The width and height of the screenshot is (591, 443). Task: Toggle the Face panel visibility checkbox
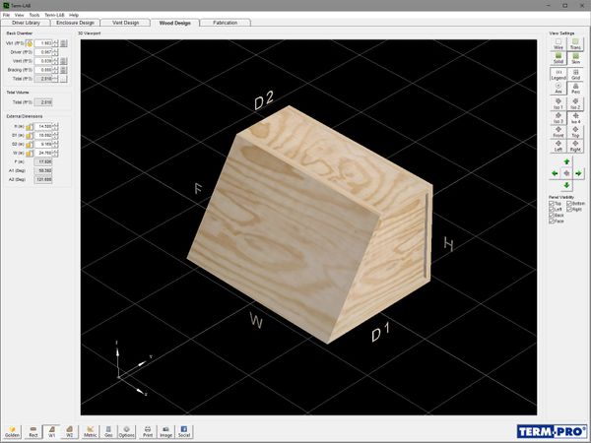551,221
